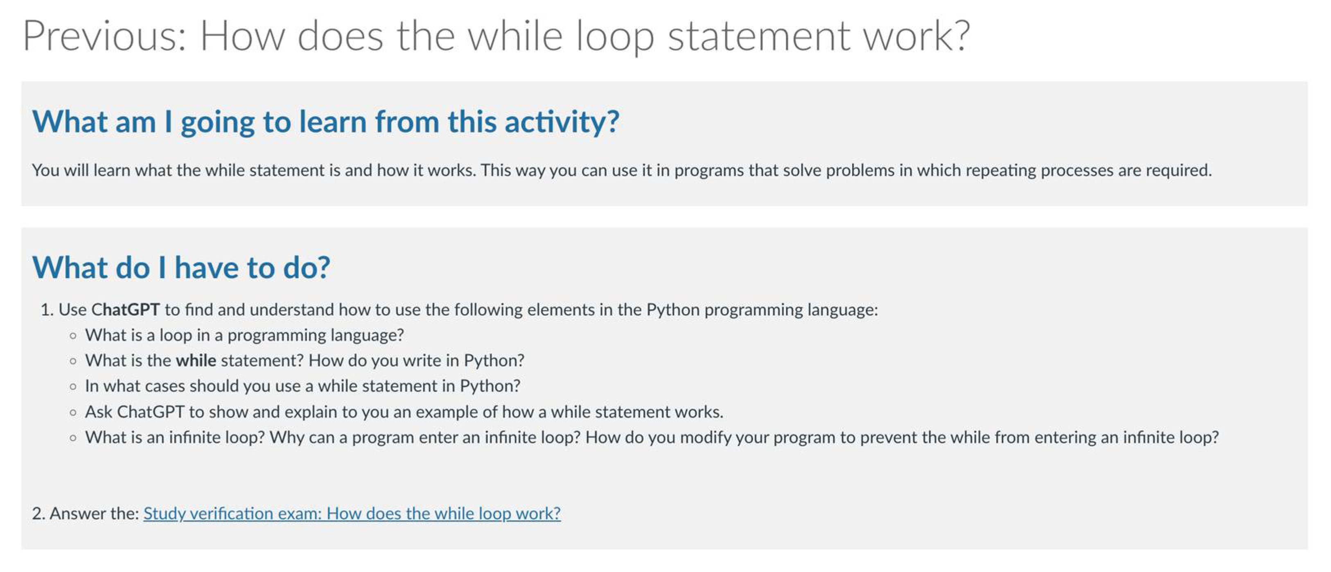Click the '2. Answer the:' label
This screenshot has height=572, width=1331.
[85, 513]
